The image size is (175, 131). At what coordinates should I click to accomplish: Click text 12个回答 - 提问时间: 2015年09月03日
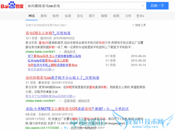click(50, 38)
